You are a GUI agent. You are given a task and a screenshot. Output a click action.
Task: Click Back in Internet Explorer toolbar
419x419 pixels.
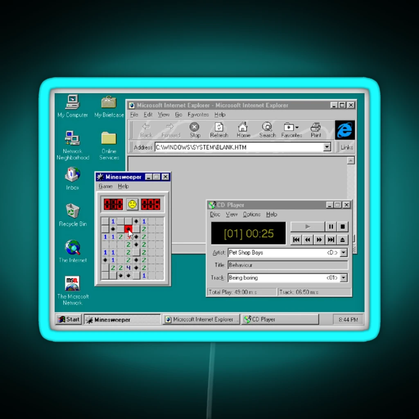click(146, 130)
